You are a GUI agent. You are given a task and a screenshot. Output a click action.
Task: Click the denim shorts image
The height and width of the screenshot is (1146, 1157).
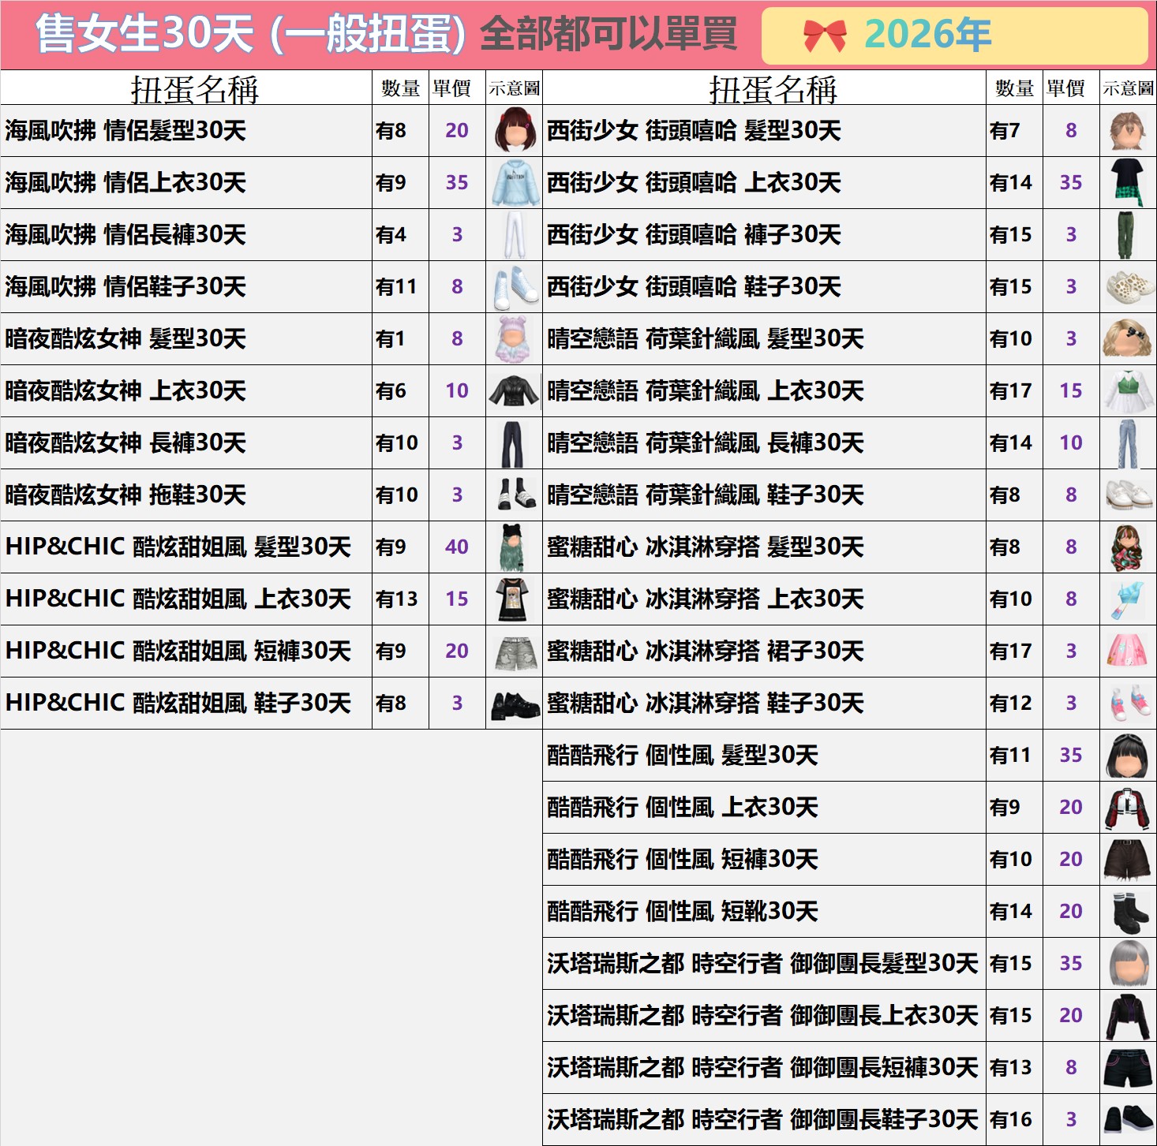tap(514, 651)
